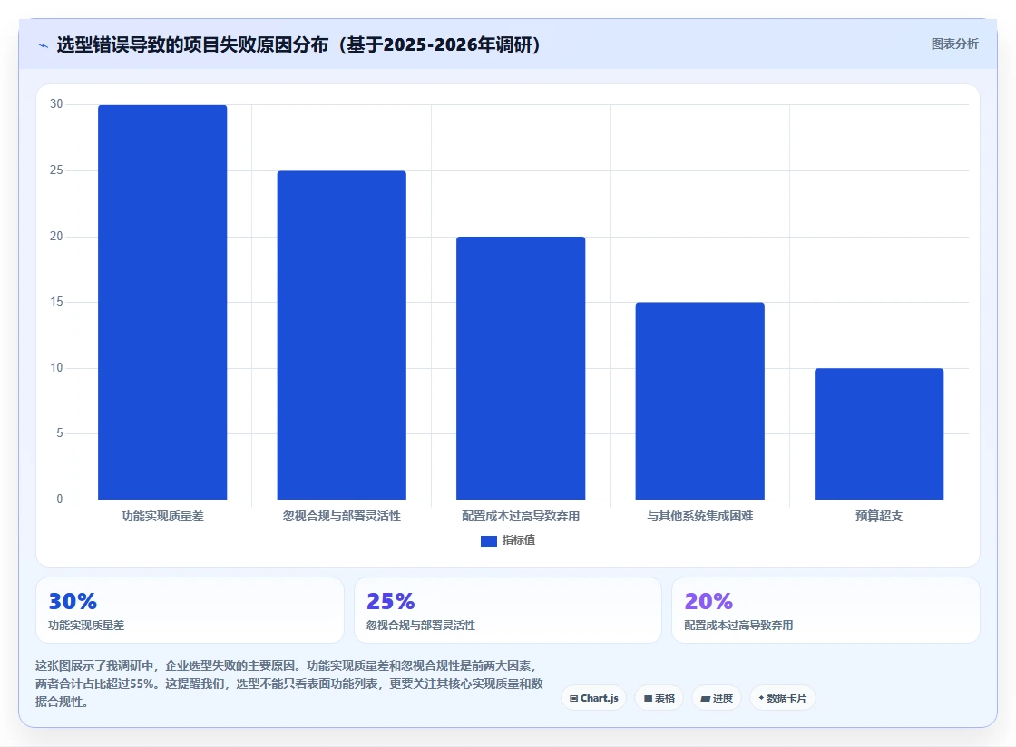
Task: Click the 忽视合规与部署灵活性 bar in chart
Action: [341, 335]
